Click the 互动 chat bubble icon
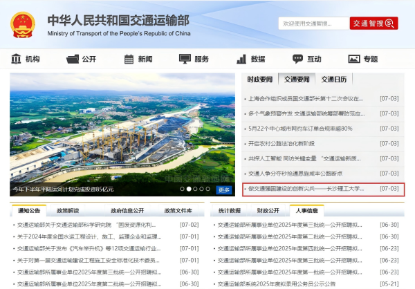Image resolution: width=415 pixels, height=289 pixels. [x=297, y=59]
